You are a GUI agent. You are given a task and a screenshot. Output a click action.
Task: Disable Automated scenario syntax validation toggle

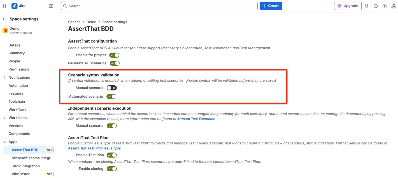pyautogui.click(x=111, y=97)
